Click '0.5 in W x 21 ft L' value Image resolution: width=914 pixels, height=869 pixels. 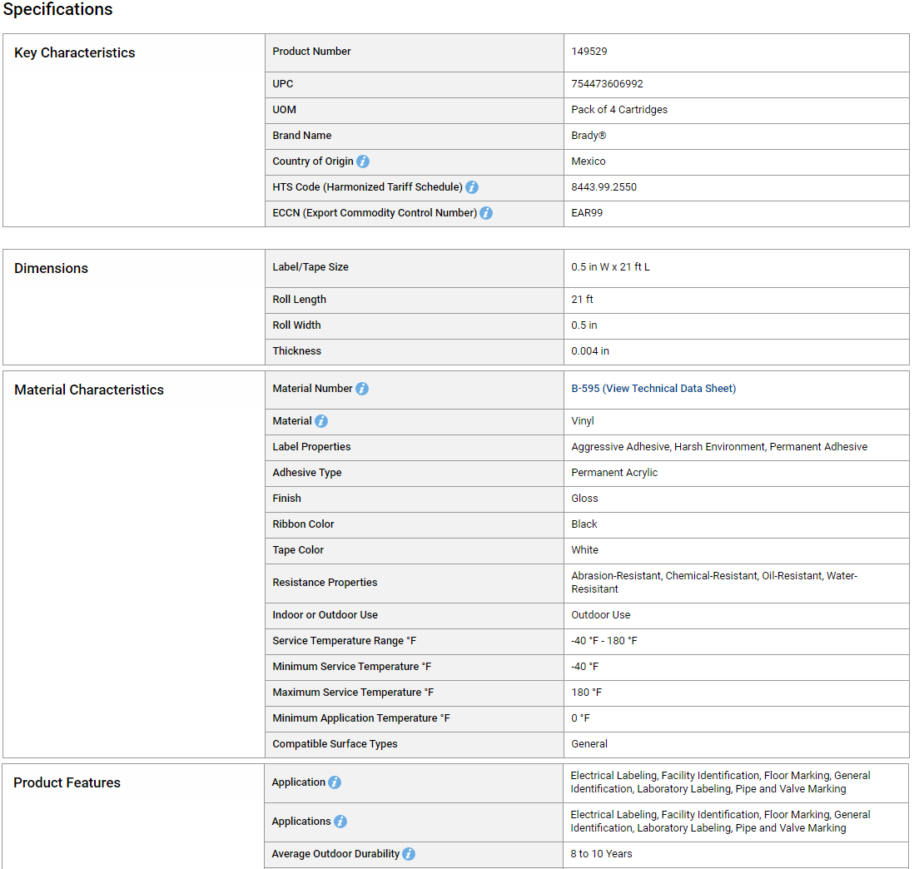coord(610,267)
